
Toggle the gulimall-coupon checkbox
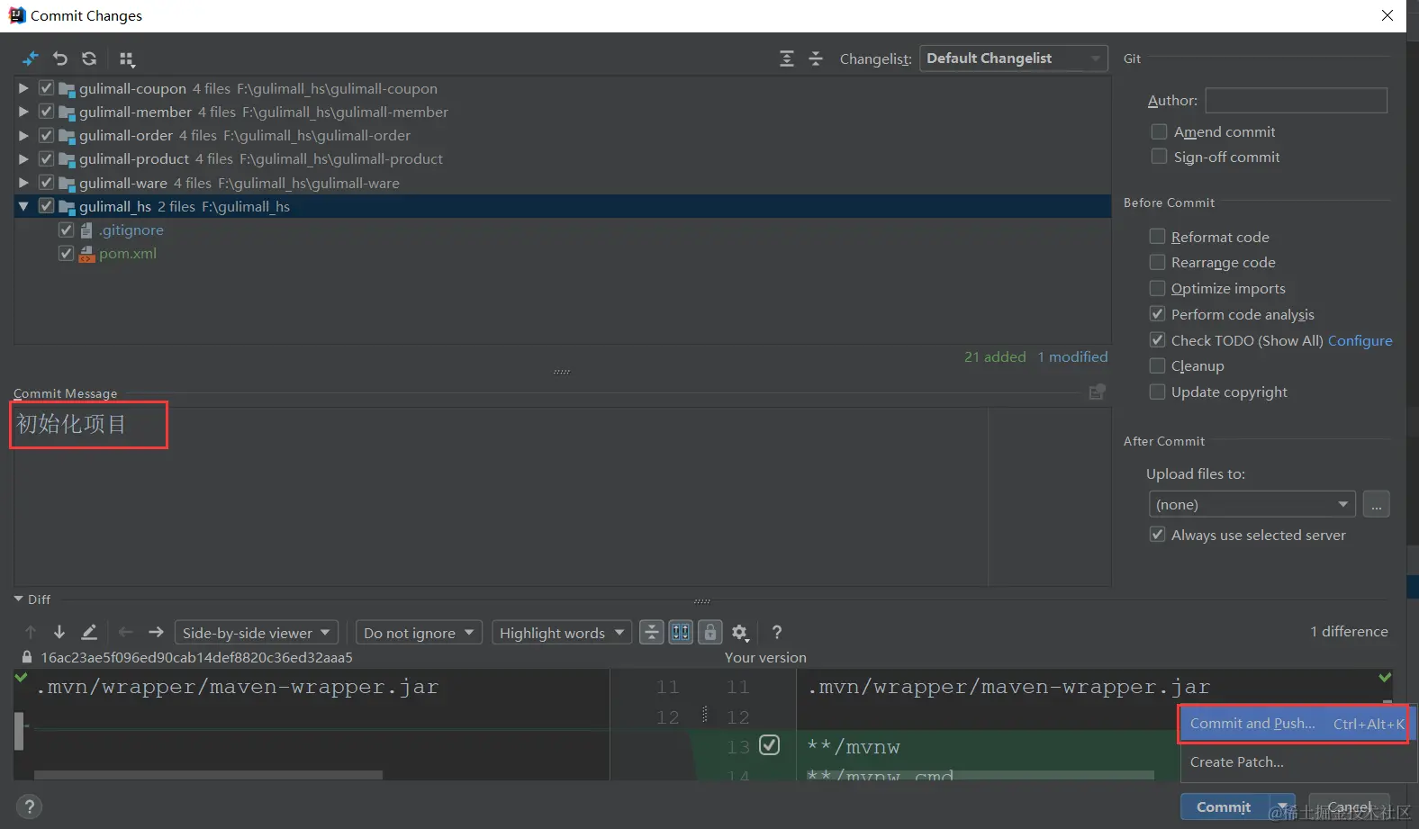(46, 88)
